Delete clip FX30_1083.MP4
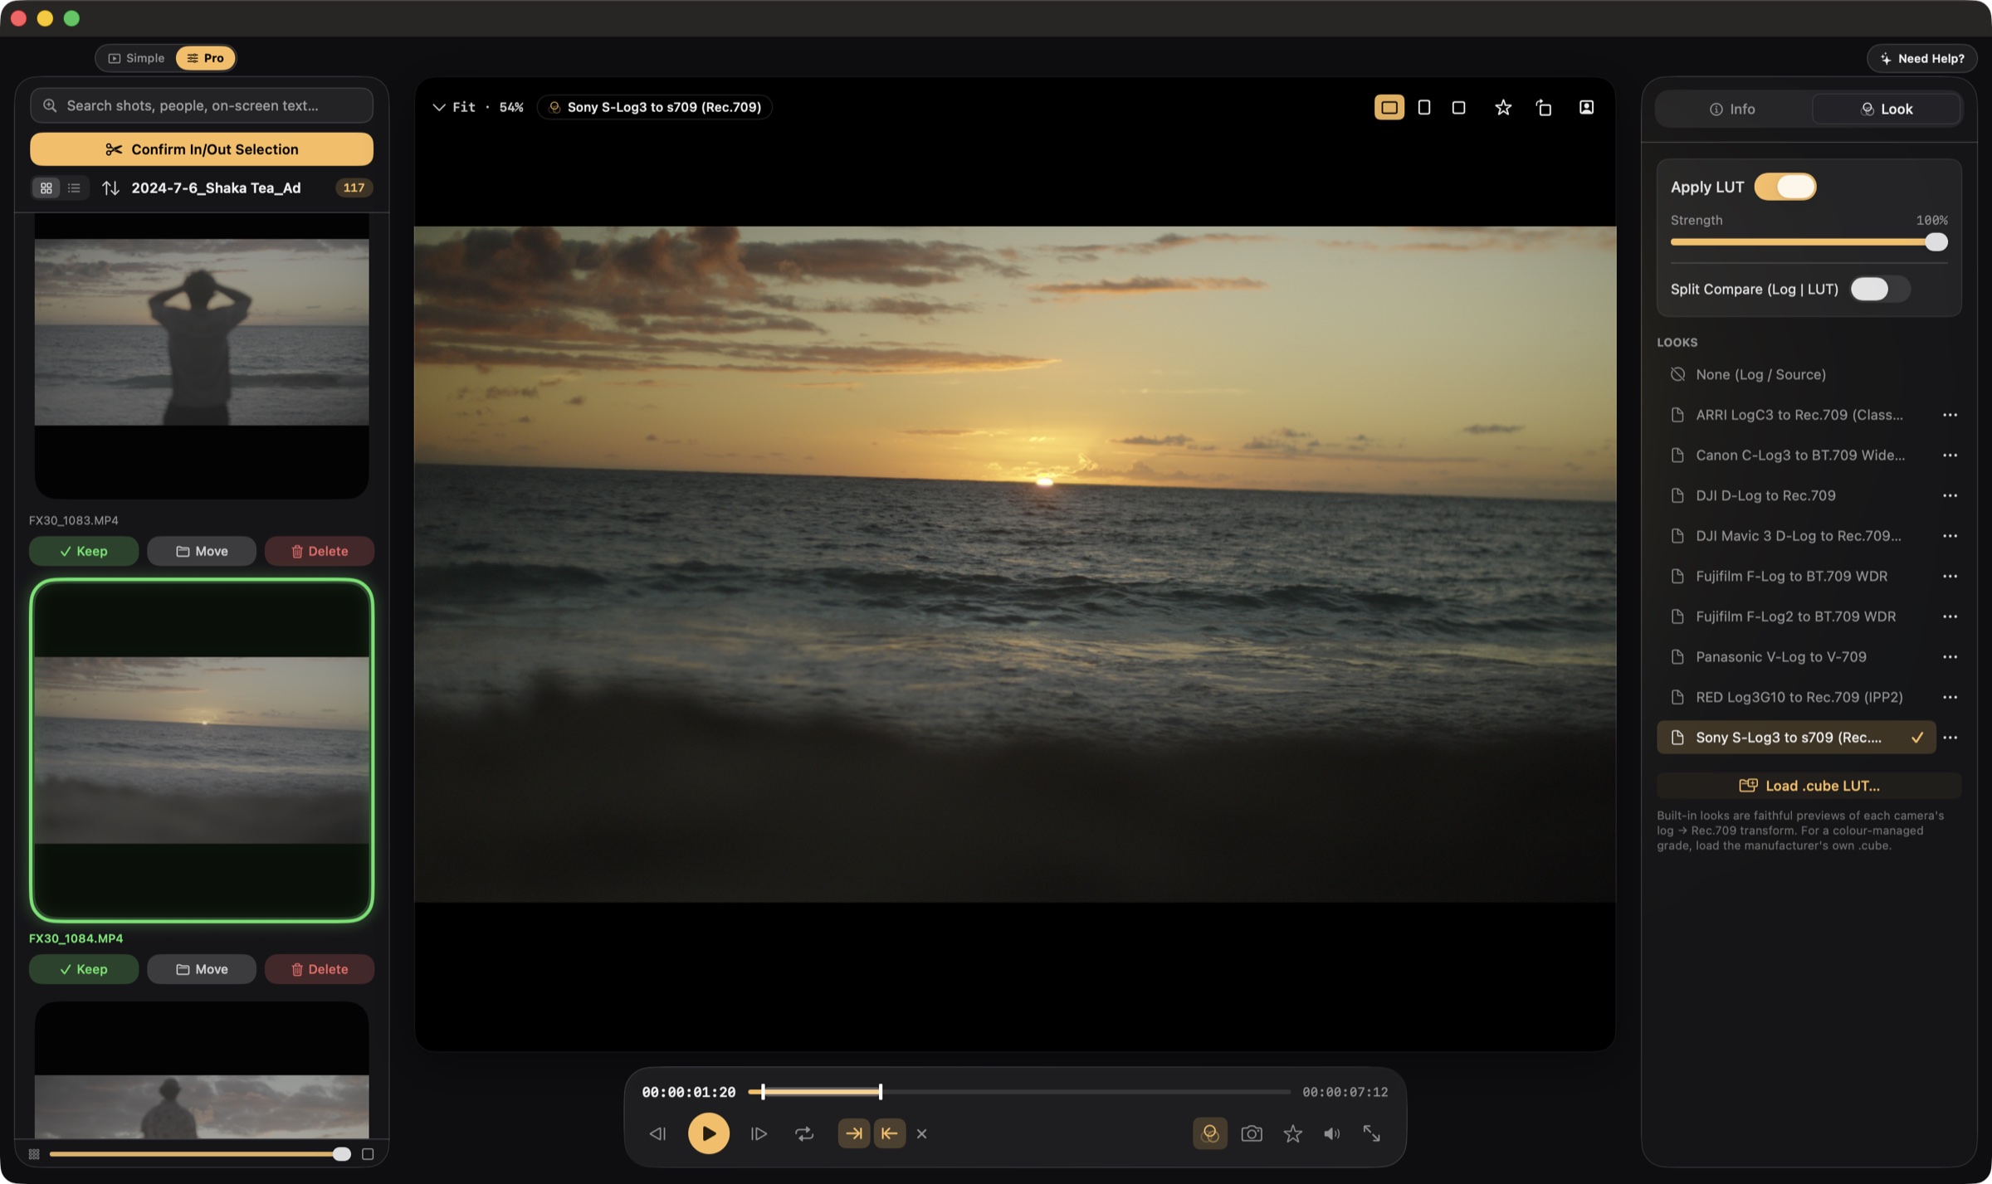The height and width of the screenshot is (1184, 1992). 320,551
